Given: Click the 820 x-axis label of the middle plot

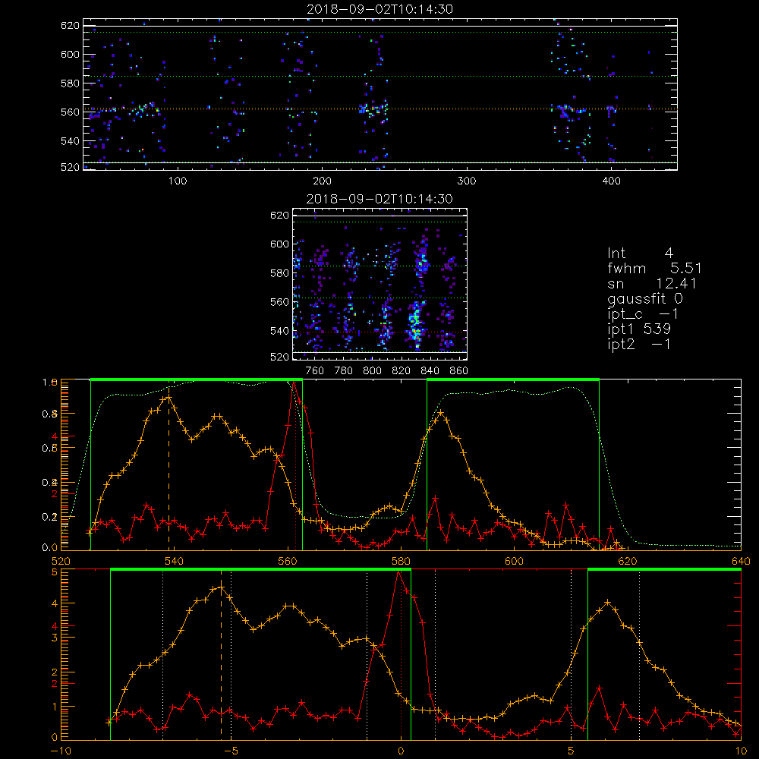Looking at the screenshot, I should 401,371.
